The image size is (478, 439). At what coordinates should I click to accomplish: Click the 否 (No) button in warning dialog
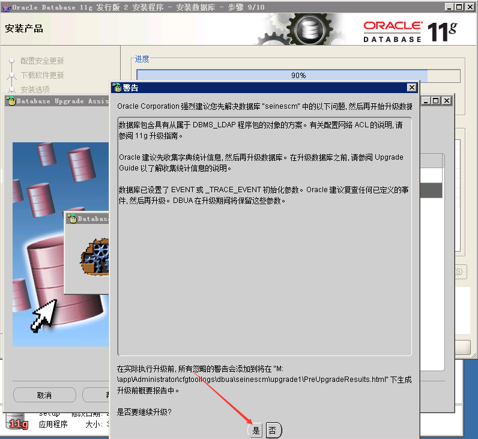(x=273, y=430)
